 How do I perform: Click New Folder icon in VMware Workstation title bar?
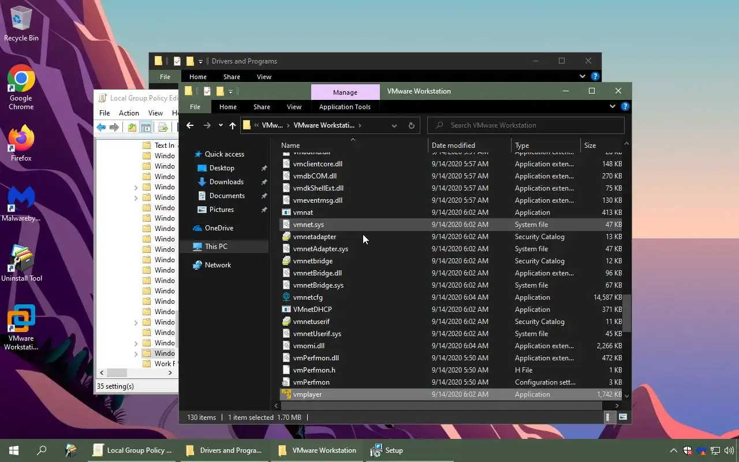click(x=220, y=91)
